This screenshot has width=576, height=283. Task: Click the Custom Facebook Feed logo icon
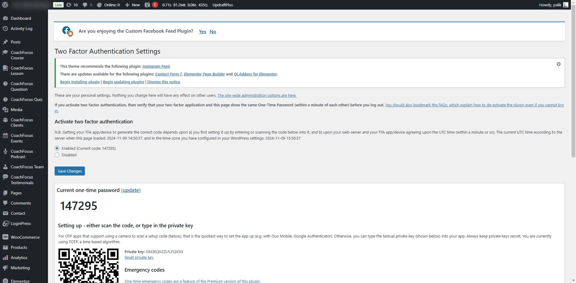[67, 31]
